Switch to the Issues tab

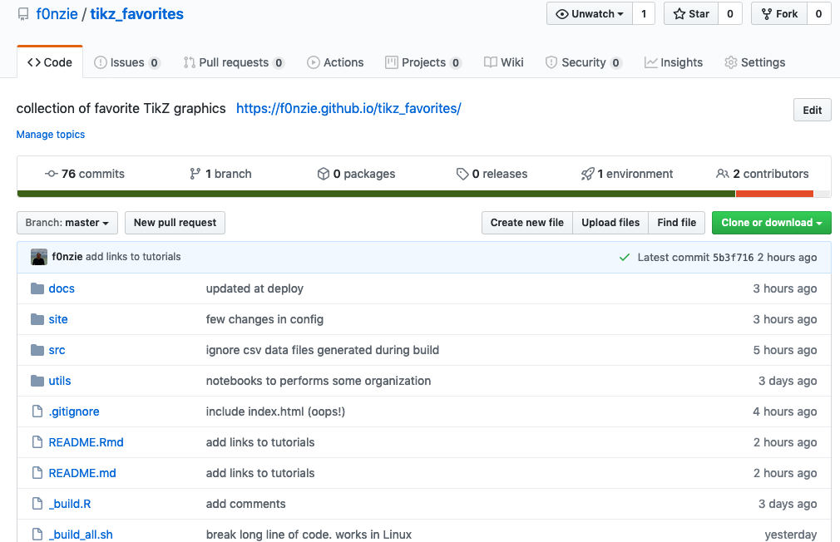[126, 62]
